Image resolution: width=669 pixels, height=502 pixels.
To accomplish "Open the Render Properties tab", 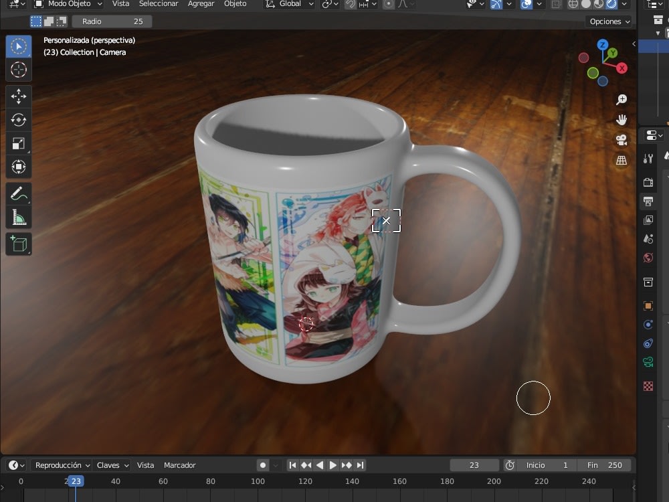I will [648, 181].
